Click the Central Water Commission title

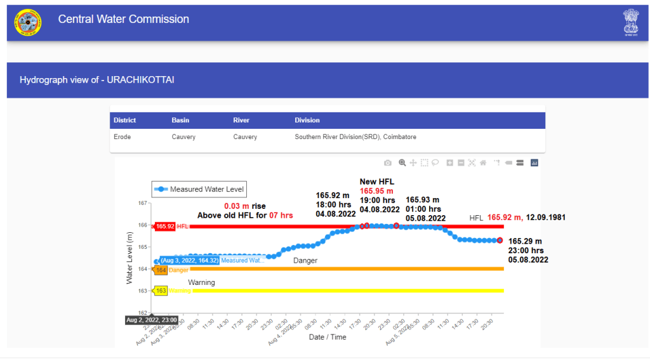pos(124,19)
